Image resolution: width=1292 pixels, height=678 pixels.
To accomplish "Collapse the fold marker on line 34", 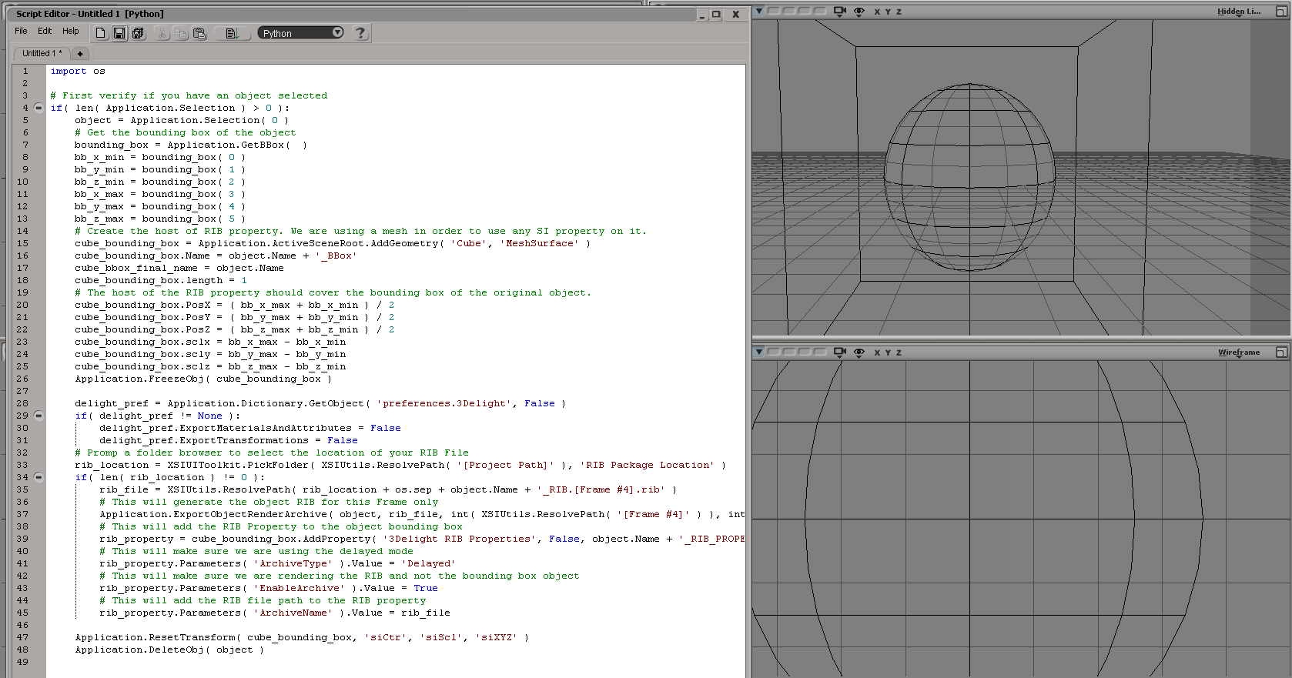I will pyautogui.click(x=38, y=477).
